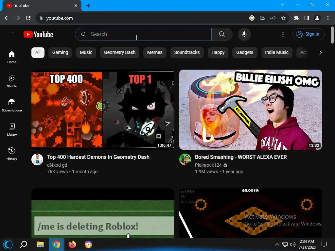Select the Gadgets filter chip

pos(245,53)
